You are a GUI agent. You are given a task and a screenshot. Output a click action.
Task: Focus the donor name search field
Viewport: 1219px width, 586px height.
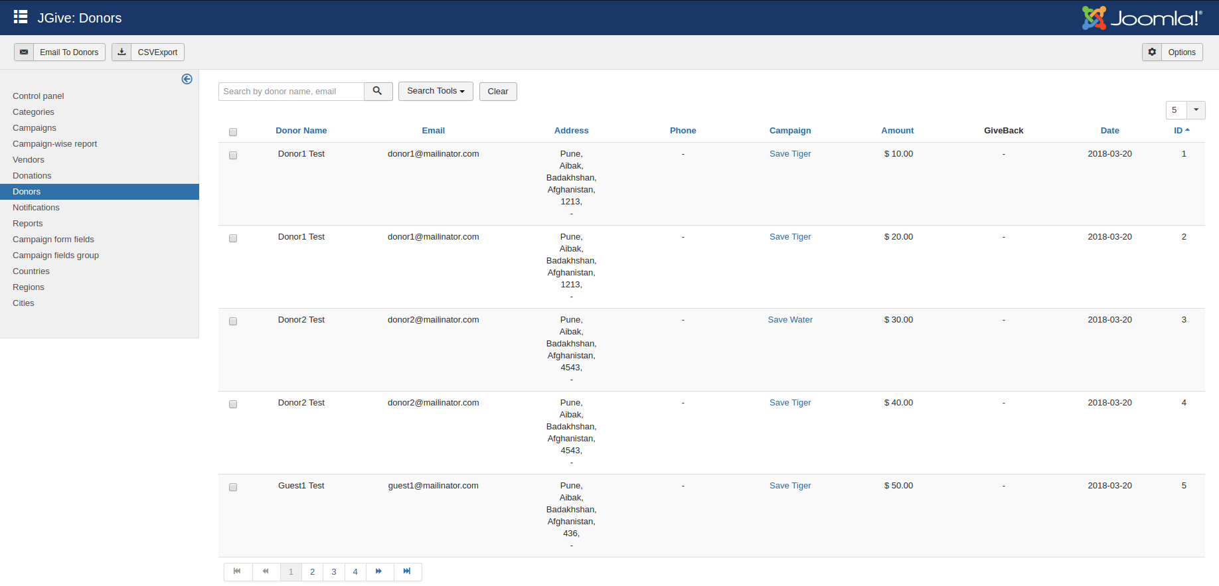[291, 92]
